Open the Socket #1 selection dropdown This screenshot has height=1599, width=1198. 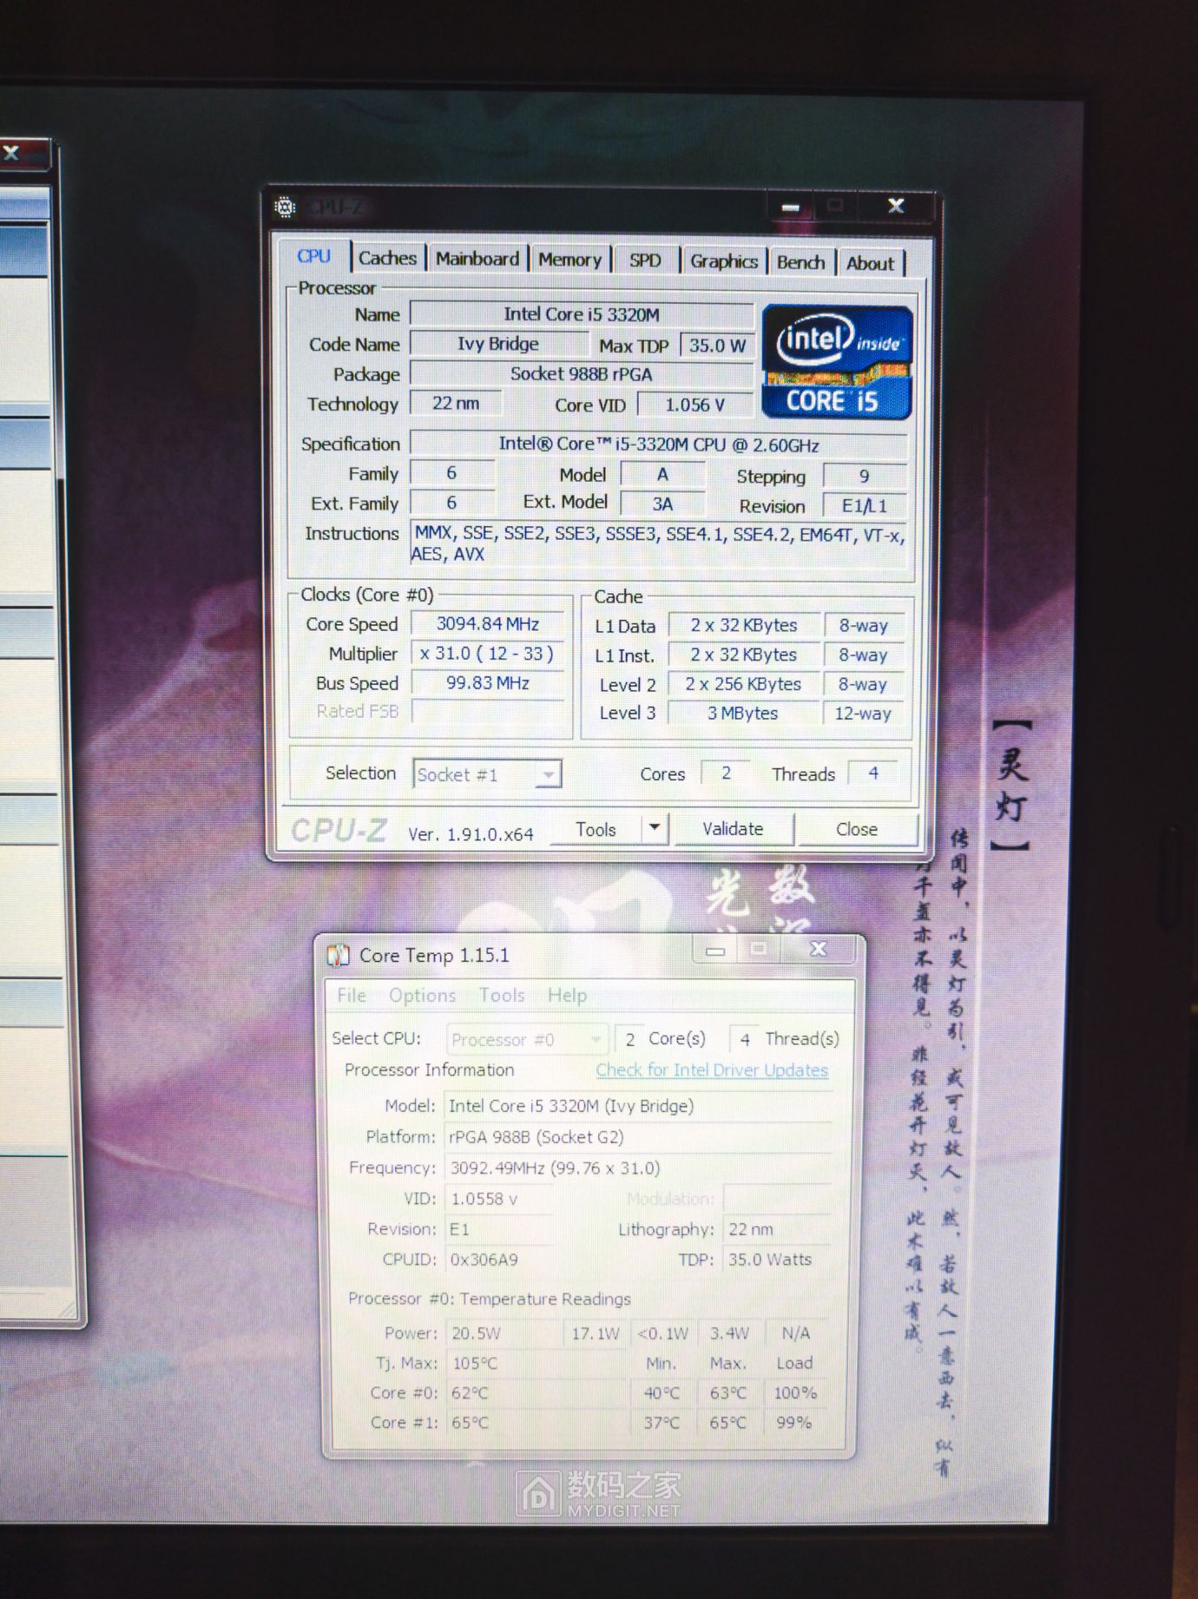tap(487, 774)
